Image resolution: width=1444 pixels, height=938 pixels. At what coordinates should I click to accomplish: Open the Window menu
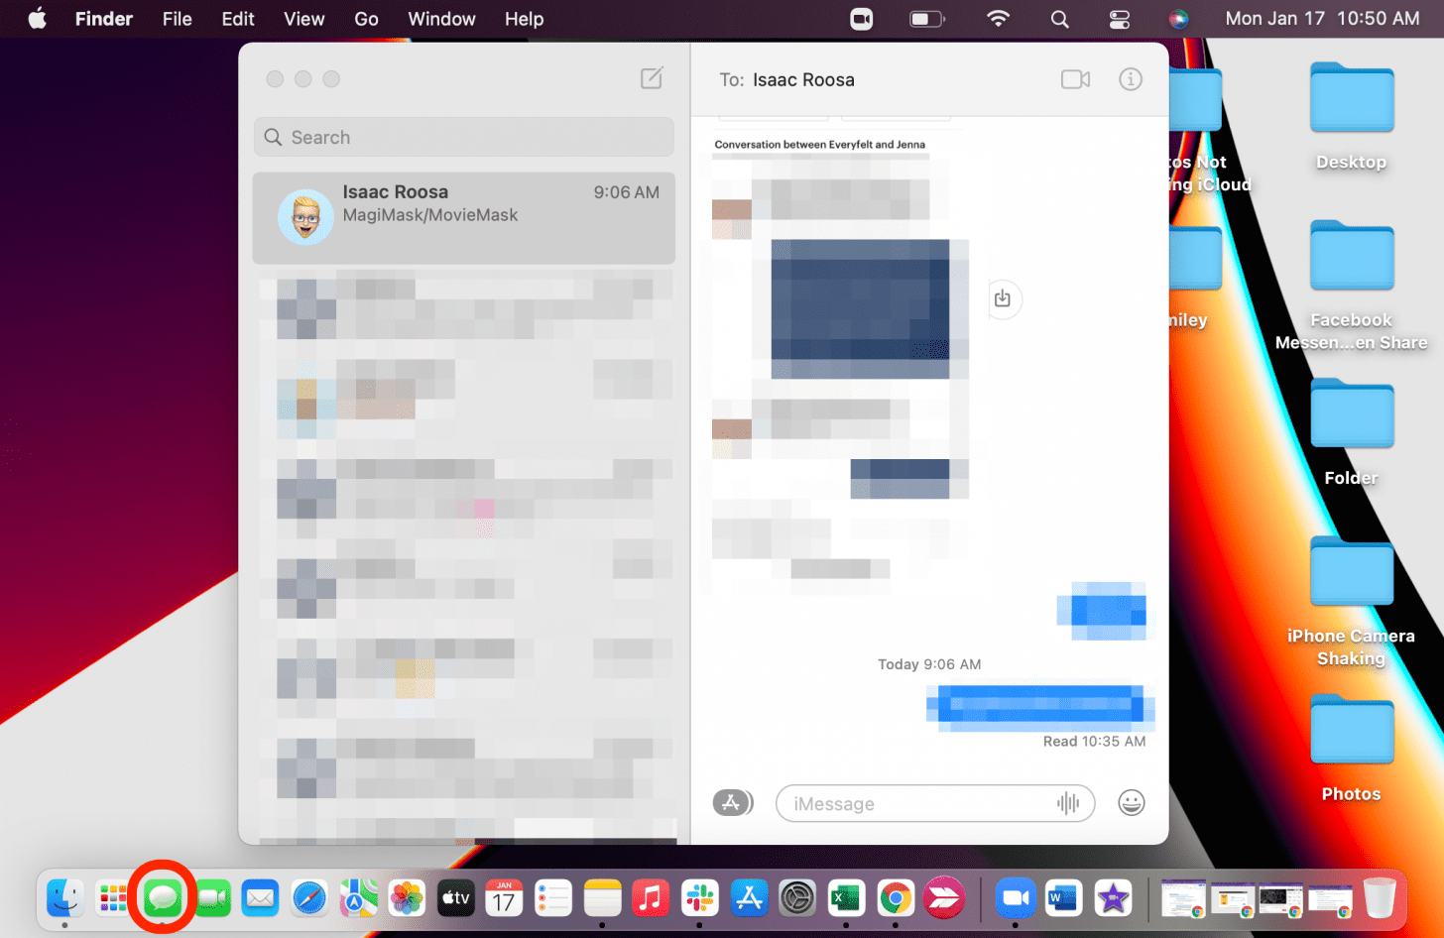[x=441, y=18]
